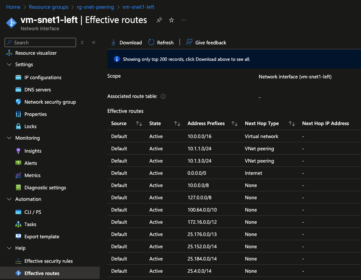
Task: Click the Give feedback button label
Action: (x=210, y=42)
